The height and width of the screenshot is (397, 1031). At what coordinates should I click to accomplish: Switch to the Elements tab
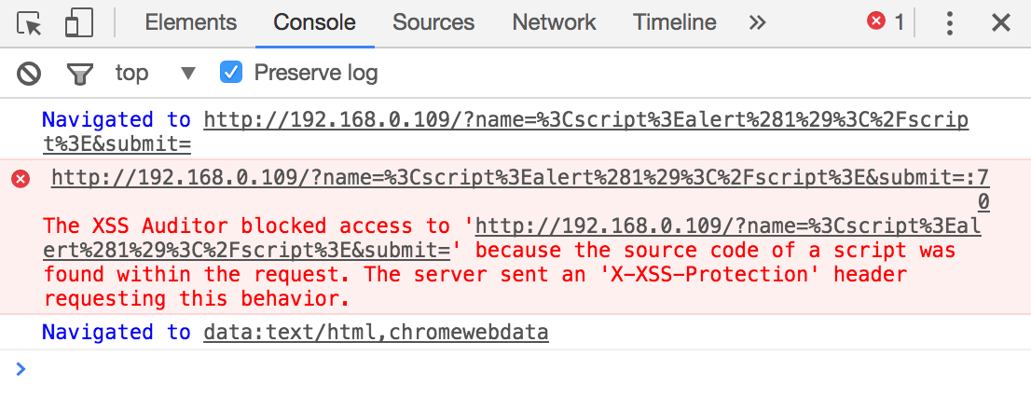click(x=190, y=23)
